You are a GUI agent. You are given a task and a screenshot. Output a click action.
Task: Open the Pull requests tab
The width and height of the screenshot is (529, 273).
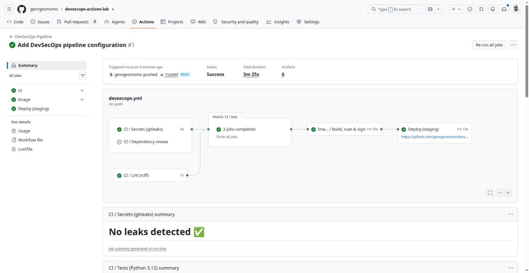tap(77, 22)
